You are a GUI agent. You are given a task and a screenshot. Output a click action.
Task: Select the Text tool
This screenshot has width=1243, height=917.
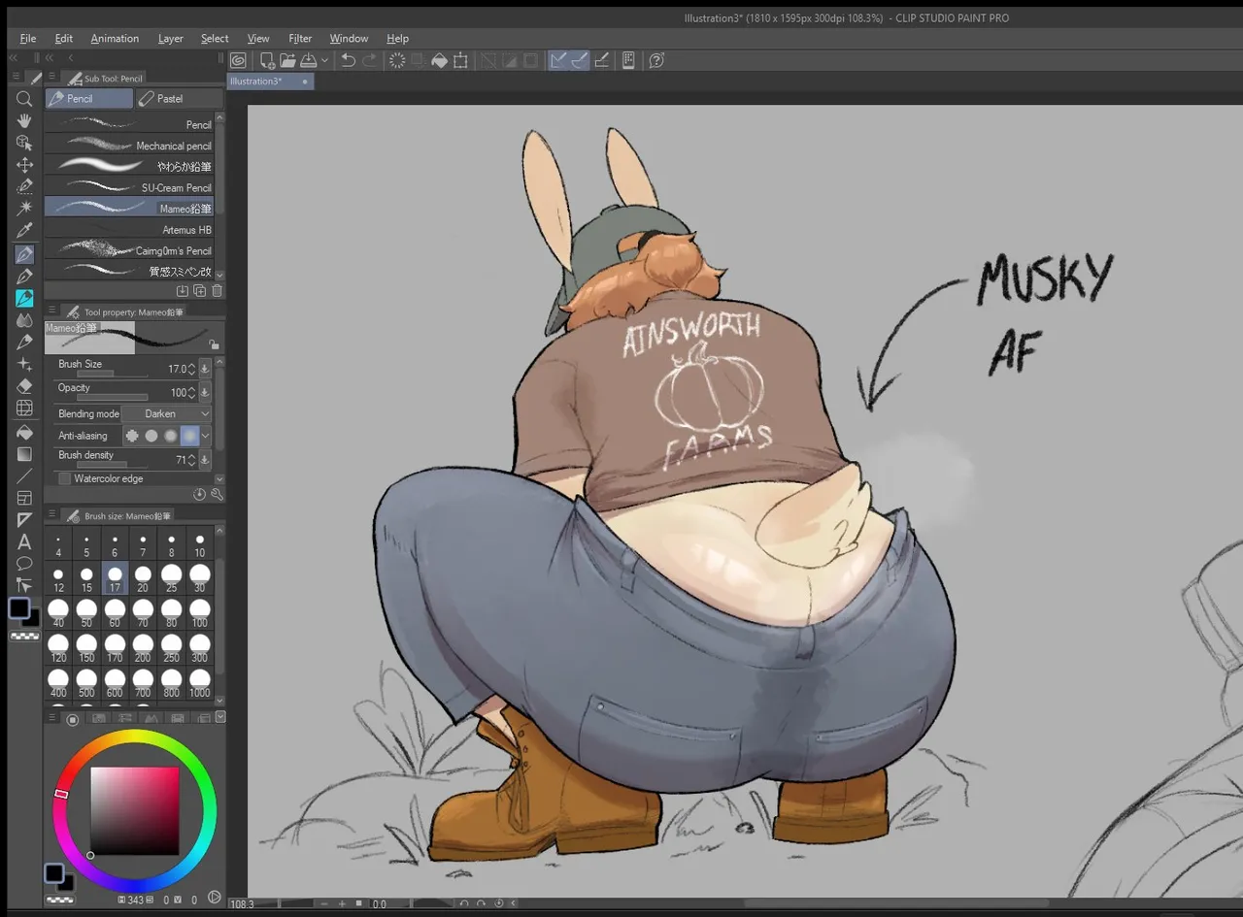pos(24,541)
